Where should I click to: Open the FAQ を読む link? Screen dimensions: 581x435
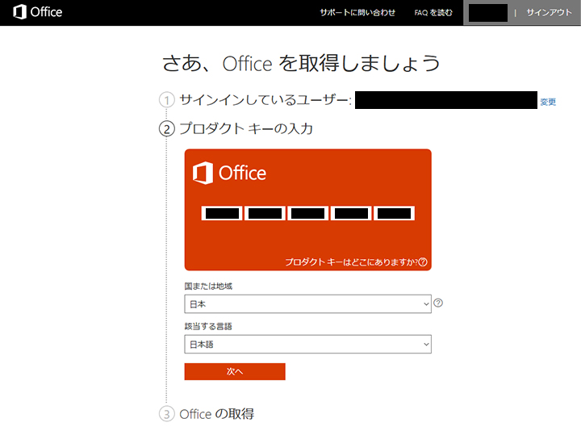pyautogui.click(x=433, y=13)
